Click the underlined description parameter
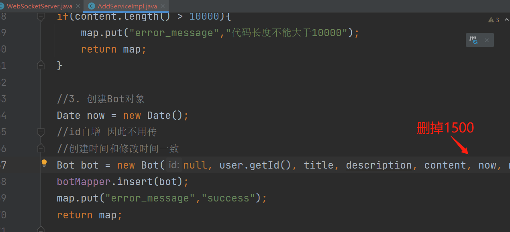 [x=379, y=165]
